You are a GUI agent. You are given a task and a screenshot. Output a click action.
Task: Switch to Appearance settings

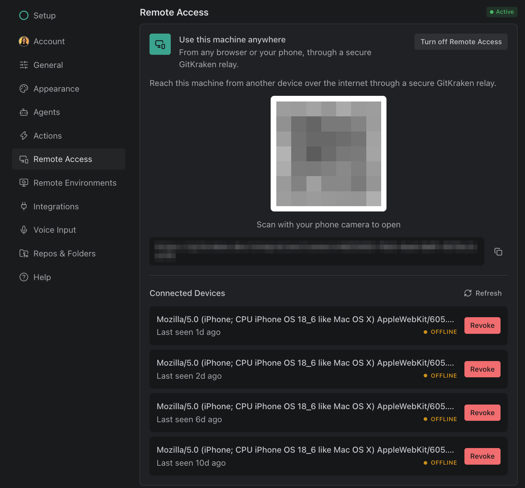click(x=69, y=89)
